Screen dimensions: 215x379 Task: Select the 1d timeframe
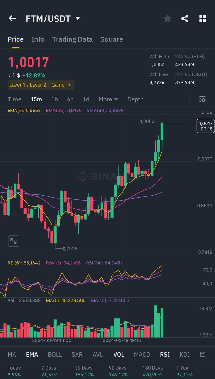point(86,99)
